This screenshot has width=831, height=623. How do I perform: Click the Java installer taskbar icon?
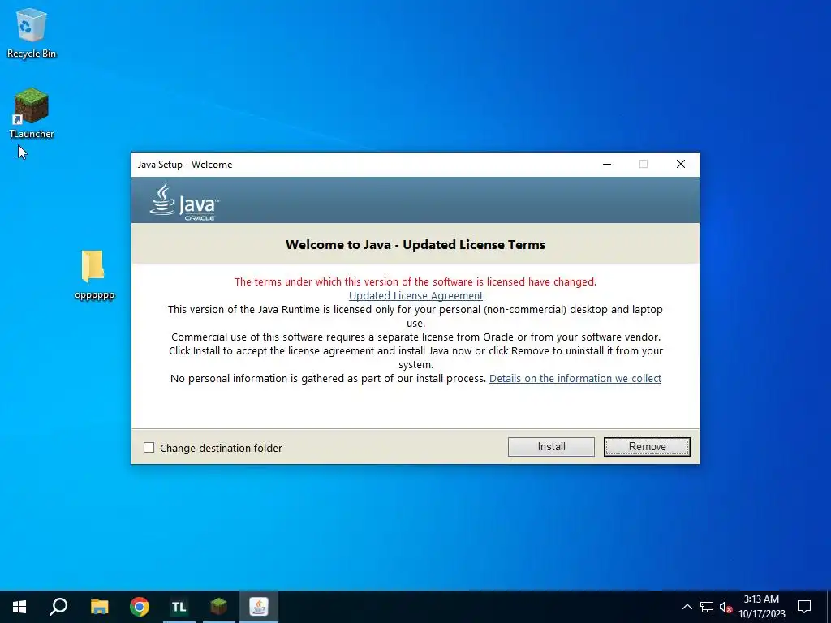(259, 607)
